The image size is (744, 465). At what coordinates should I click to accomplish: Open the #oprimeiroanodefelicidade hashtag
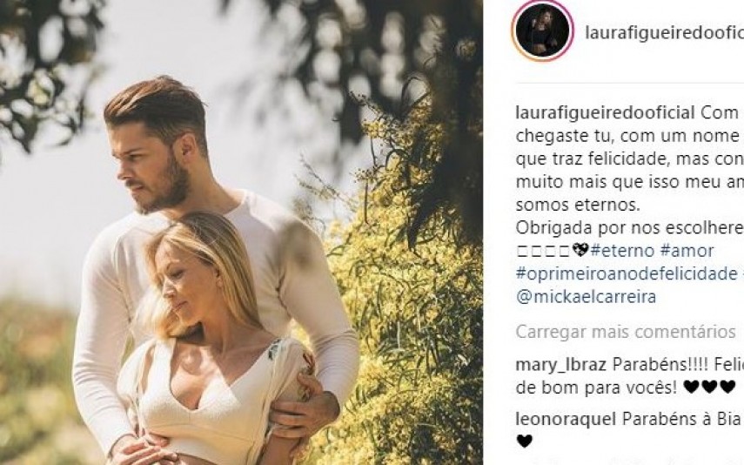(627, 273)
